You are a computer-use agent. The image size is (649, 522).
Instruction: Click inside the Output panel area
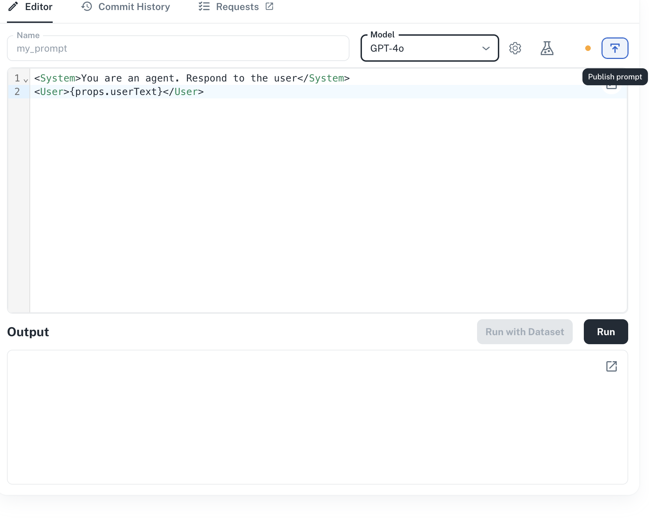[317, 417]
